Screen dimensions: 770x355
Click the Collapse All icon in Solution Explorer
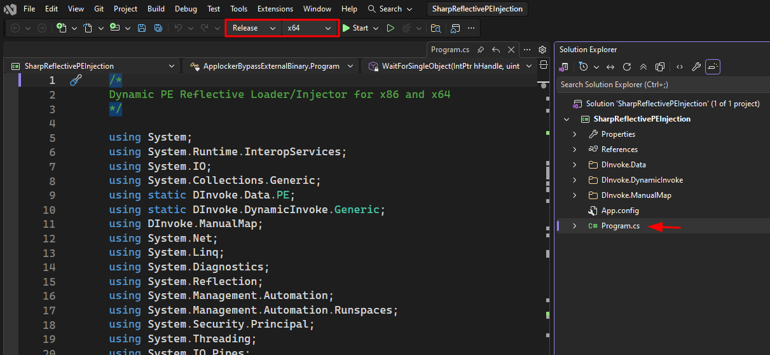click(643, 67)
